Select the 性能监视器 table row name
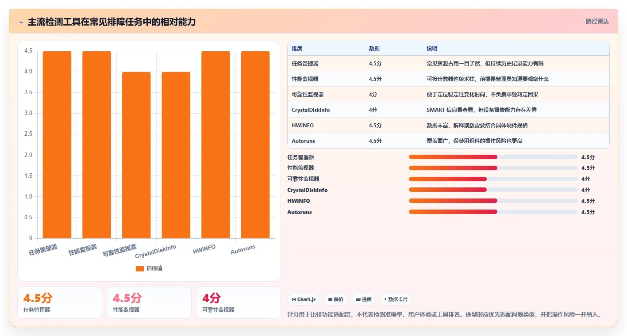The image size is (627, 336). point(305,79)
